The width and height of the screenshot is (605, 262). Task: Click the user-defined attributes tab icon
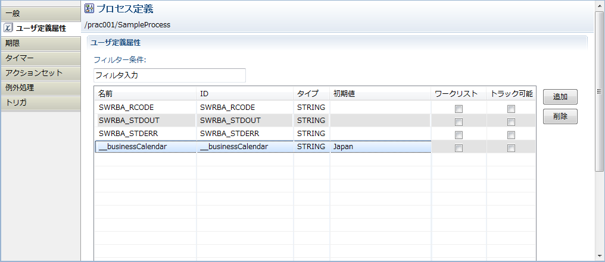8,29
